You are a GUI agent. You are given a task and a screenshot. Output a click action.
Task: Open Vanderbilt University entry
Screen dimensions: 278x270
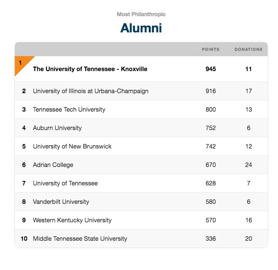[141, 202]
